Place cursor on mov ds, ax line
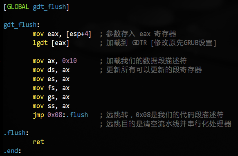The height and width of the screenshot is (156, 238). click(51, 70)
